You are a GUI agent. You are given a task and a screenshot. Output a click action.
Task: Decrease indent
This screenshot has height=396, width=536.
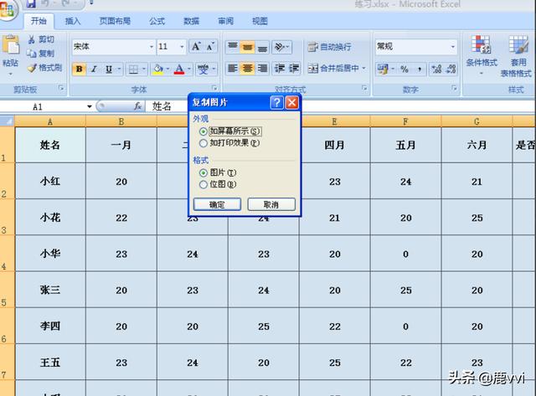click(279, 69)
